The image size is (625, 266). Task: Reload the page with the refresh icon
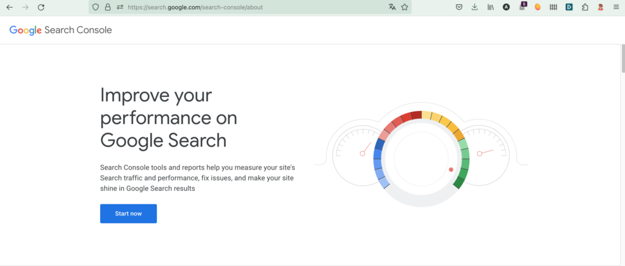pos(41,7)
